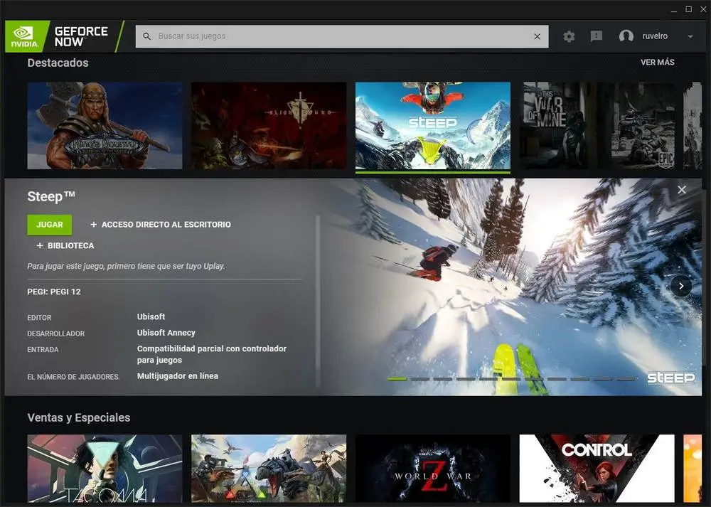Maximize the GeForce NOW window

688,9
